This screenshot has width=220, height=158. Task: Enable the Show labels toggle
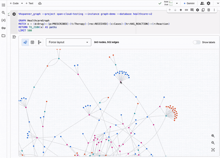click(197, 42)
